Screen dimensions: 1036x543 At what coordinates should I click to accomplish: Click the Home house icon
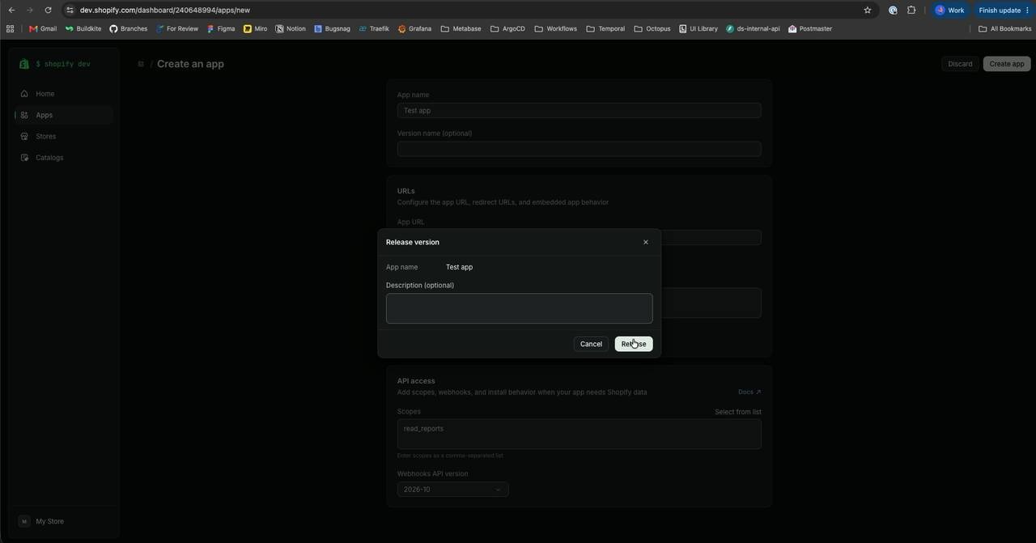24,94
